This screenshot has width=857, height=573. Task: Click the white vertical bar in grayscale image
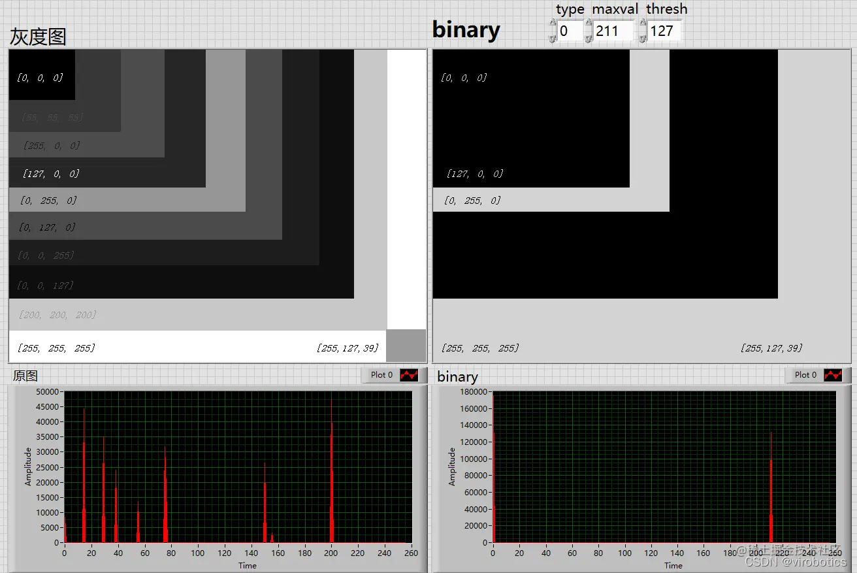(x=406, y=189)
